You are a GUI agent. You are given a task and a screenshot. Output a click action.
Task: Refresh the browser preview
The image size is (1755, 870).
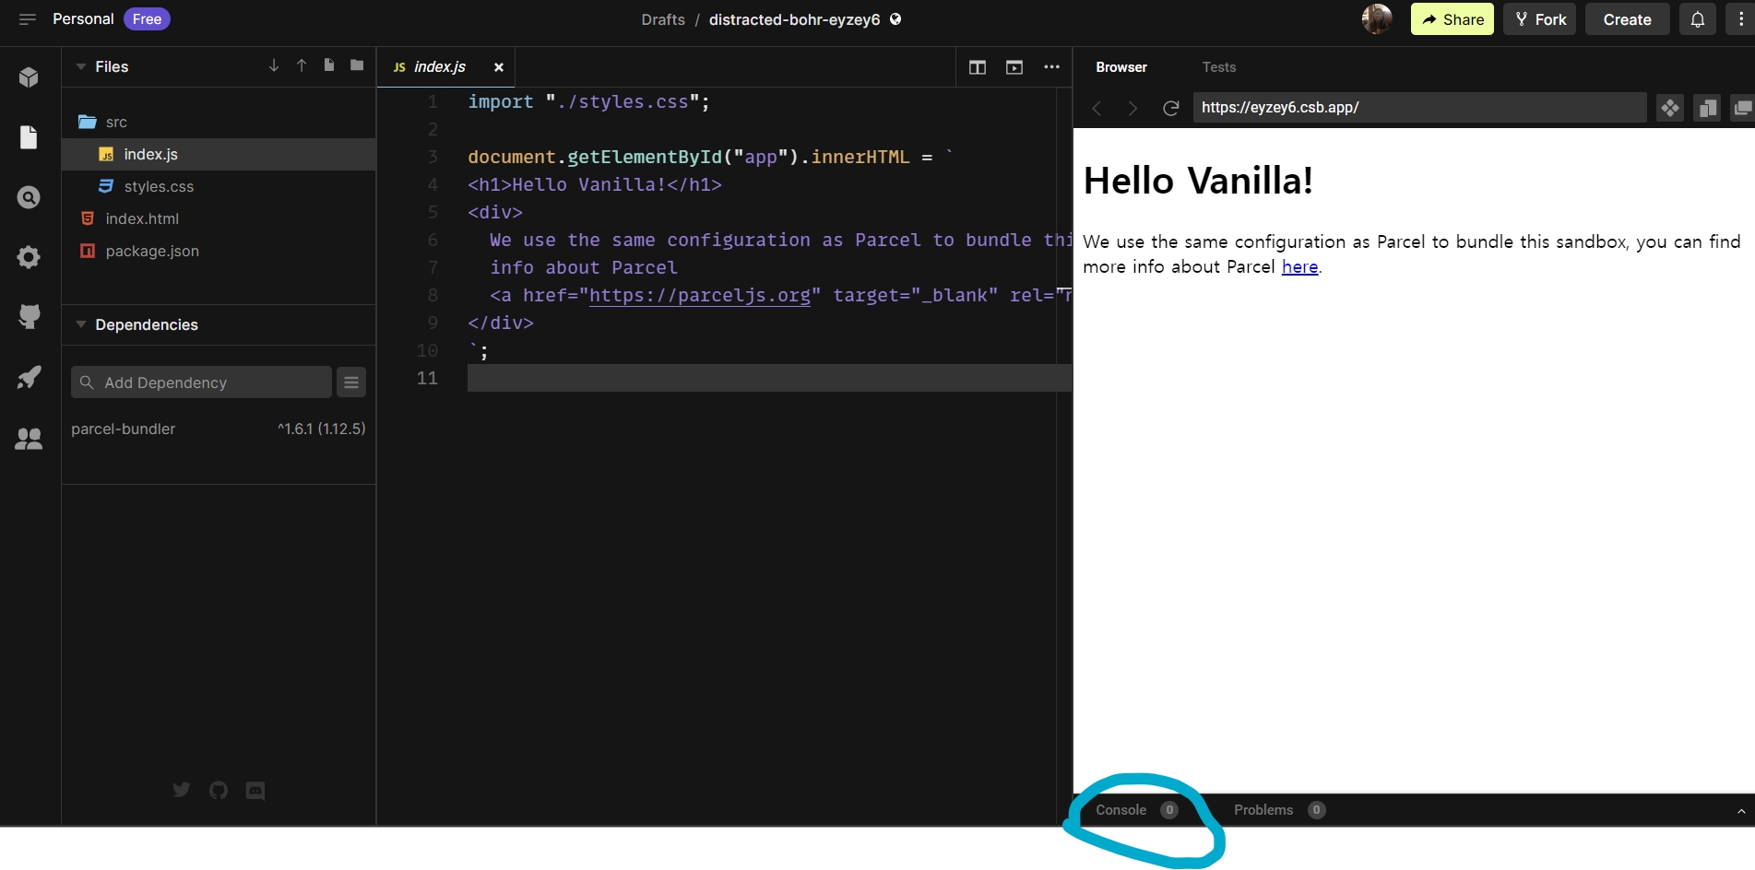(x=1170, y=108)
